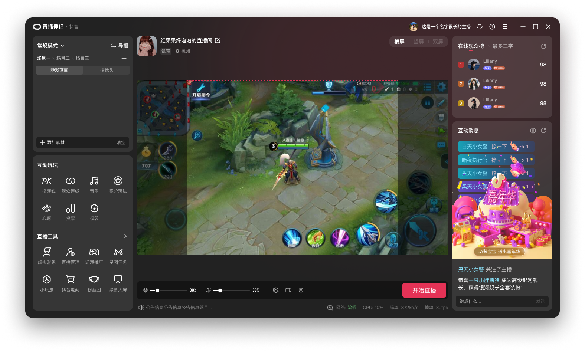Select the 摄像头 source tab
The width and height of the screenshot is (585, 351).
click(x=107, y=70)
